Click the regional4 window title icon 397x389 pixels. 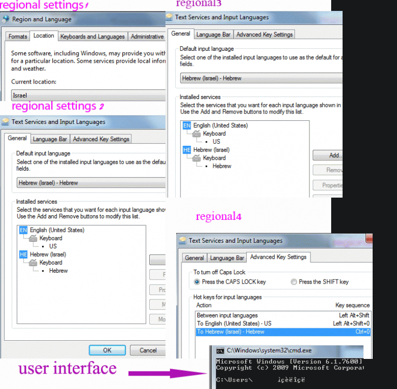click(182, 241)
